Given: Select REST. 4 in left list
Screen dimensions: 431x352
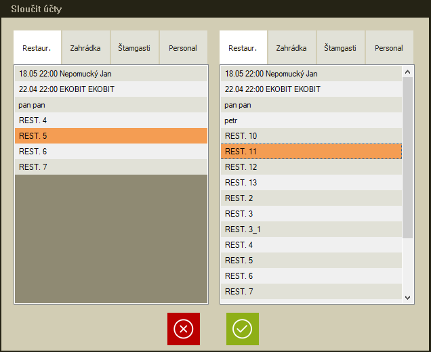Looking at the screenshot, I should 110,120.
